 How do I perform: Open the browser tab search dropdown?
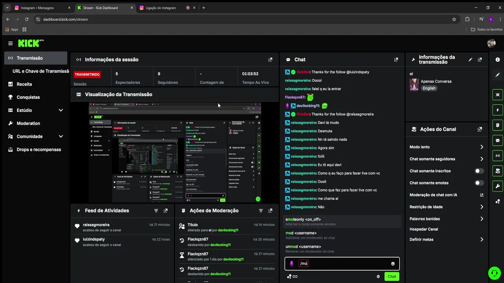pos(7,7)
